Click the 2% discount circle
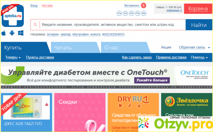213x132 pixels. click(x=120, y=13)
